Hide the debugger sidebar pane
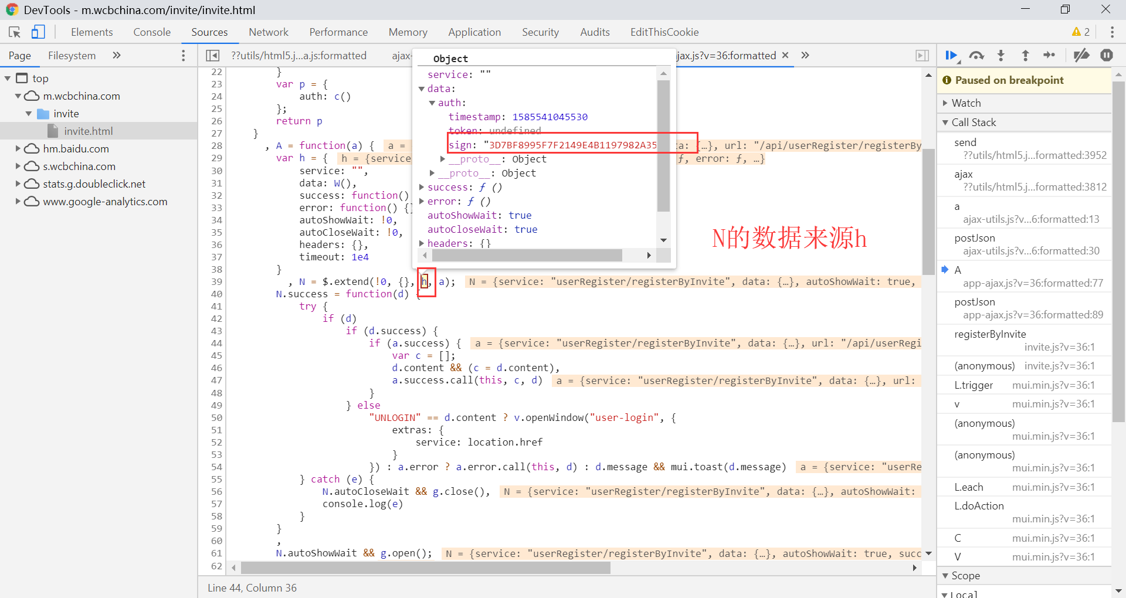Viewport: 1126px width, 598px height. point(922,55)
